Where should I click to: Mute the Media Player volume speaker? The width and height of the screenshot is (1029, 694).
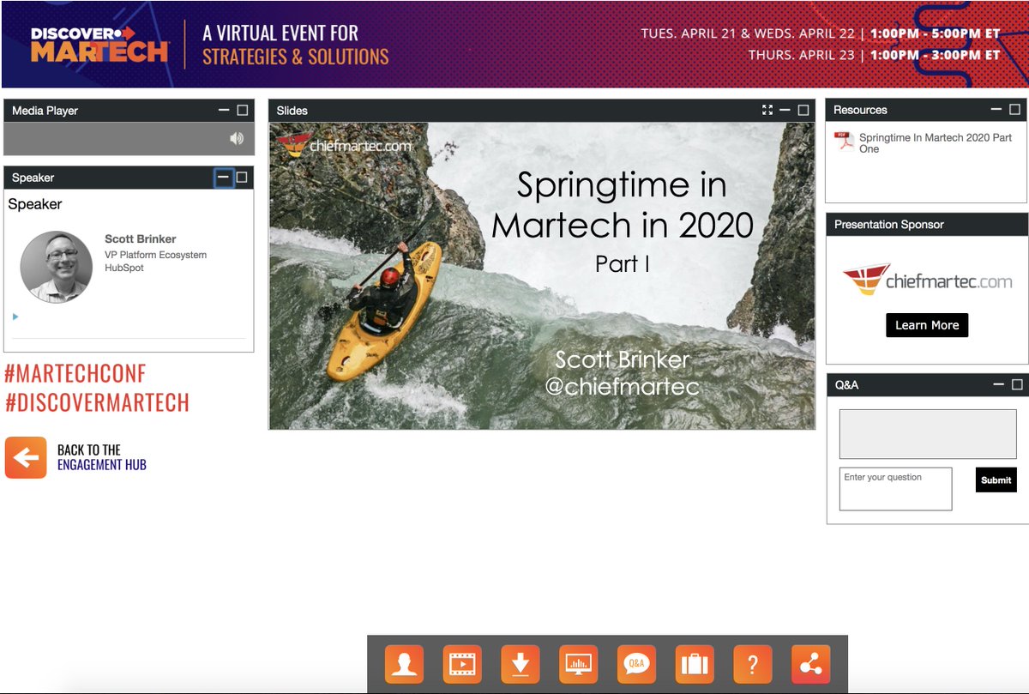click(x=237, y=138)
